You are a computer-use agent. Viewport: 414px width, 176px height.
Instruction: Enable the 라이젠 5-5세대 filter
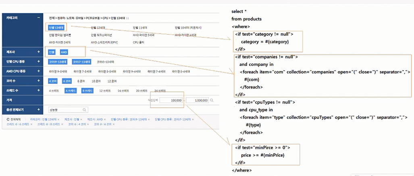click(x=107, y=71)
